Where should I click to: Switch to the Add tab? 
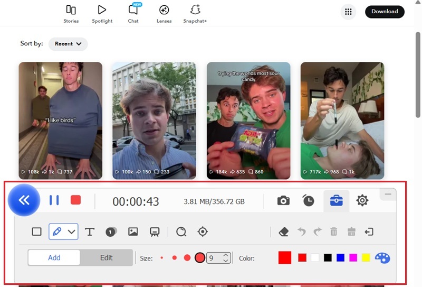click(54, 257)
